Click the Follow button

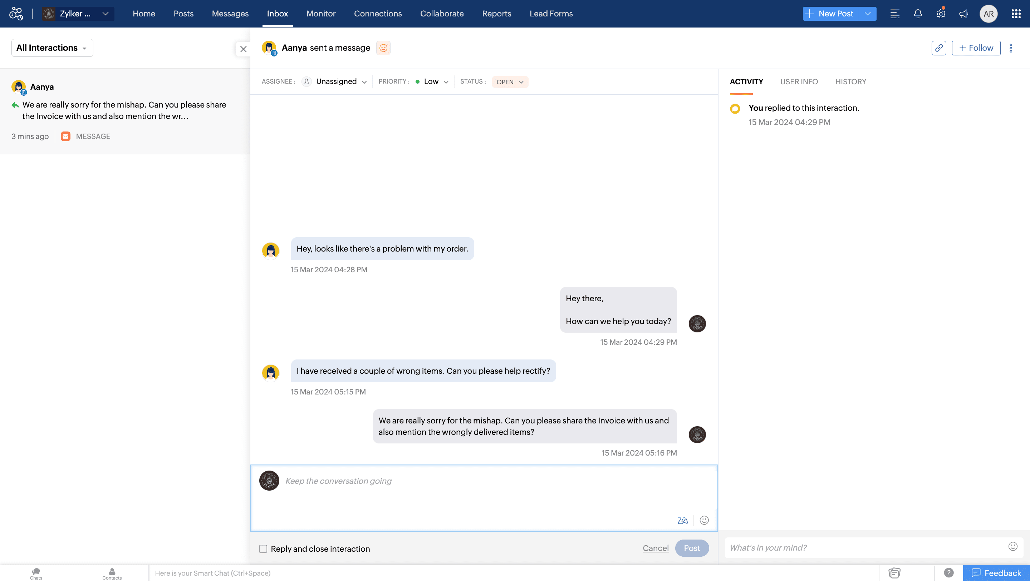coord(976,48)
